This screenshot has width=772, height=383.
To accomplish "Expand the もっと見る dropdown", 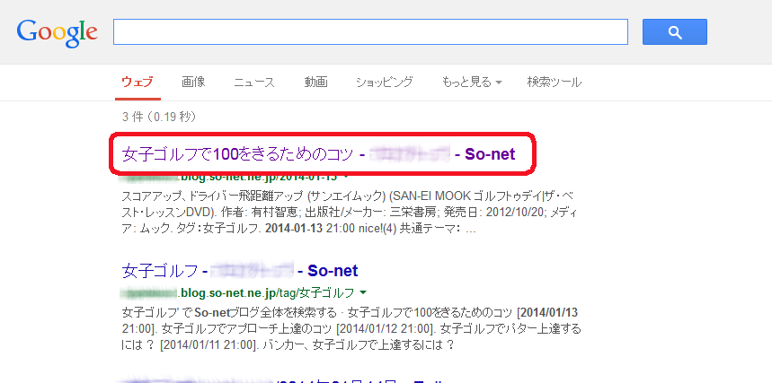I will click(x=472, y=83).
